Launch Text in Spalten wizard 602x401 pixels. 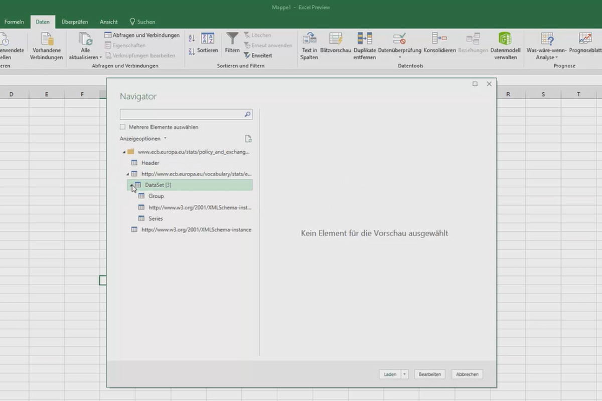pos(309,46)
